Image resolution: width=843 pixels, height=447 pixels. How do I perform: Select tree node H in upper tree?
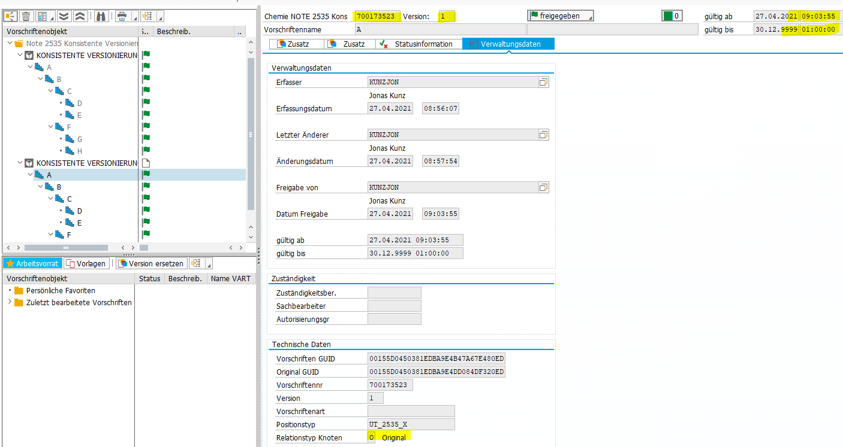tap(80, 151)
